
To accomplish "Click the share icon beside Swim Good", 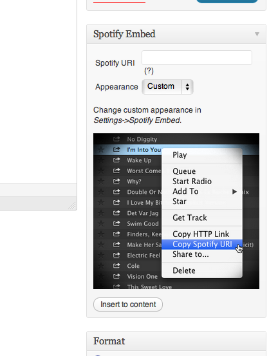I will [x=116, y=223].
